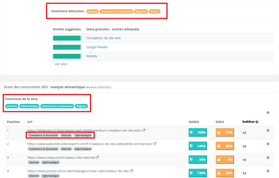The width and height of the screenshot is (279, 178).
Task: Sort by the SOSEO column header
Action: tap(194, 122)
